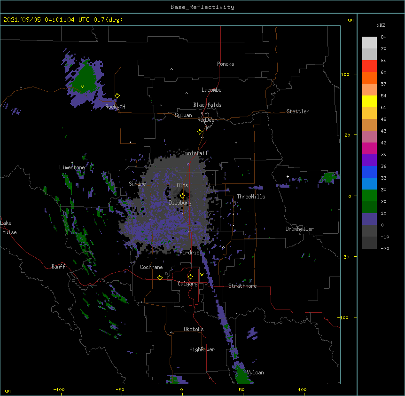Click the Vulcan label

pos(255,372)
